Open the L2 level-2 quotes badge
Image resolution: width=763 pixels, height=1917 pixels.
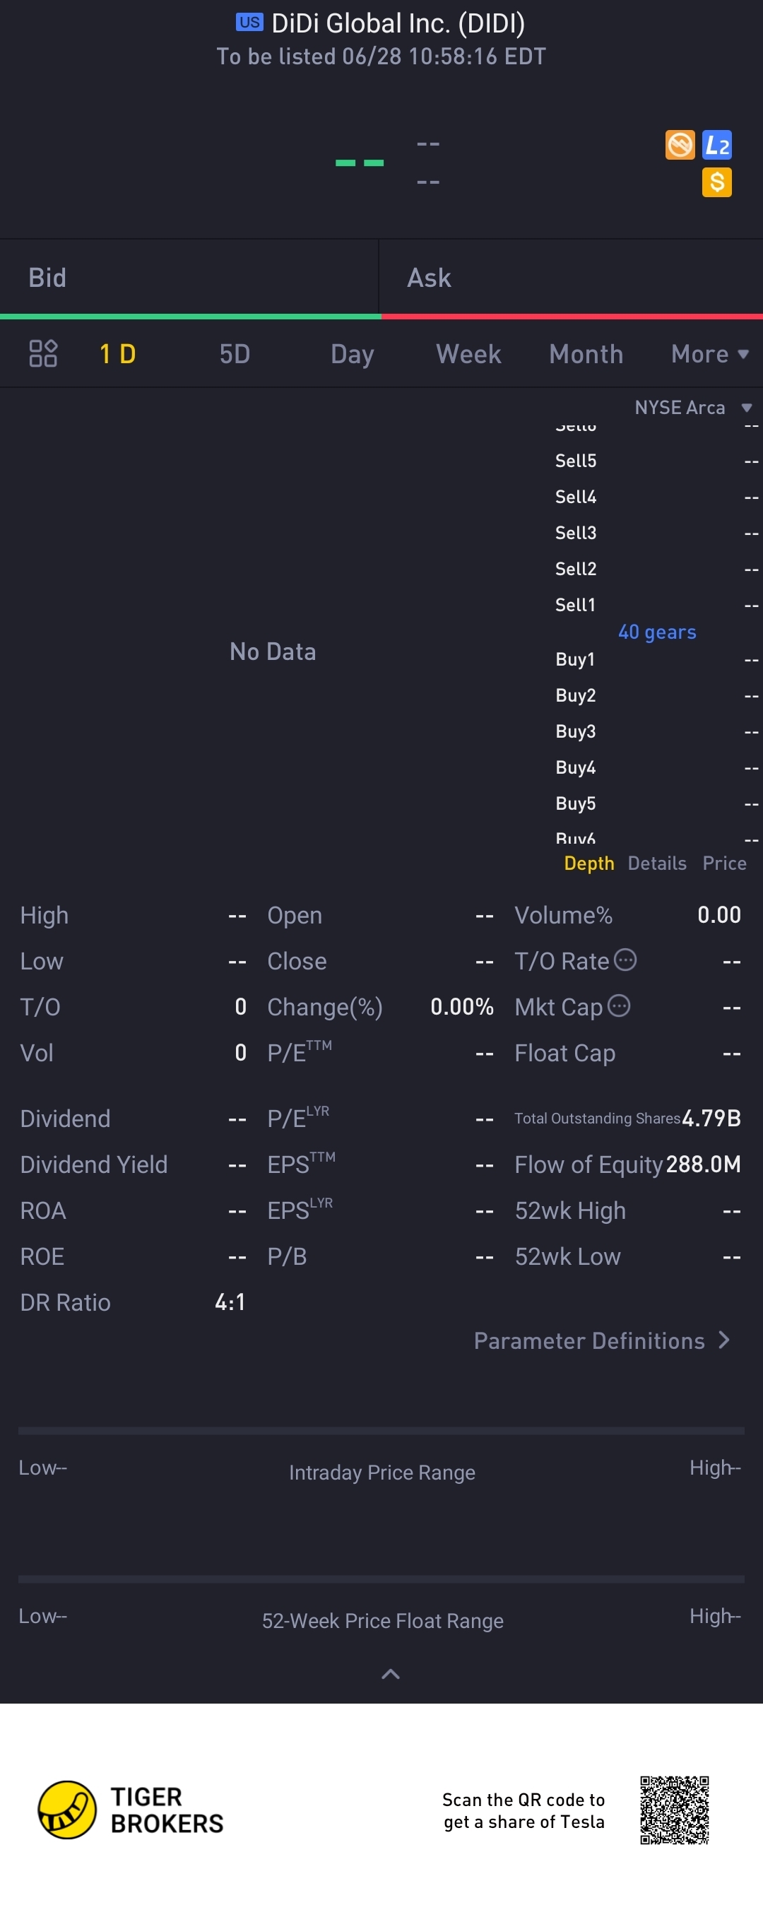(717, 145)
